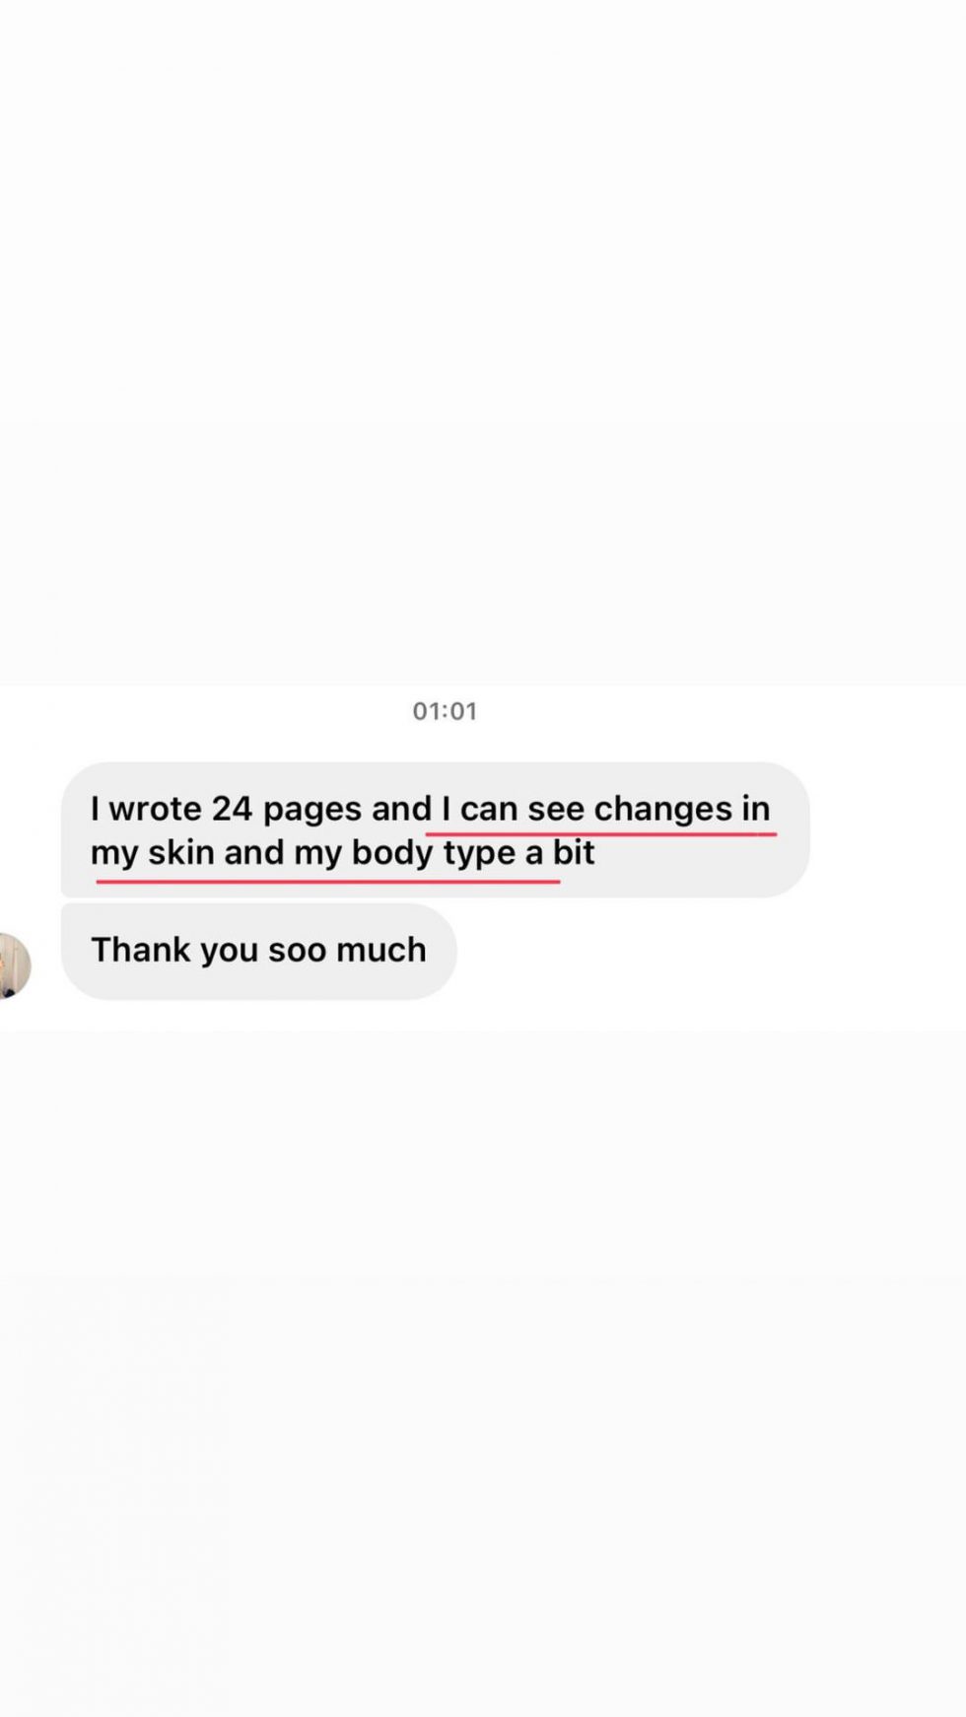Click the number "24" in the message
Viewport: 966px width, 1717px height.
coord(232,809)
